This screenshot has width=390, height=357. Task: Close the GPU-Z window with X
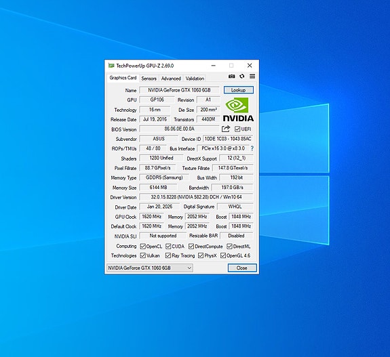point(250,66)
